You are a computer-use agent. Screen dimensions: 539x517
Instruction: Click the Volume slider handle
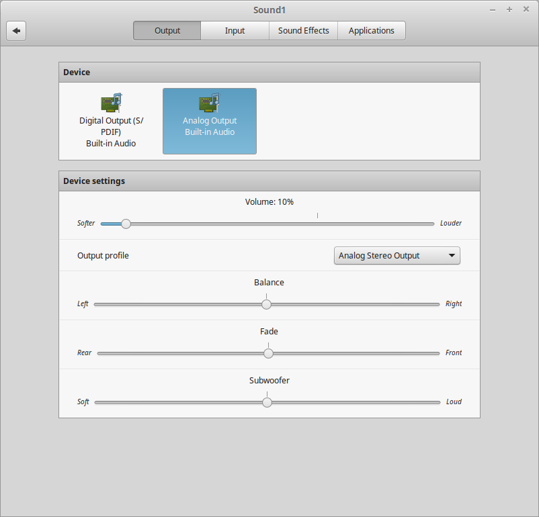coord(126,224)
